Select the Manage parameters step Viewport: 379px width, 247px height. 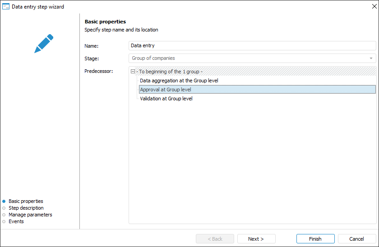pyautogui.click(x=30, y=215)
